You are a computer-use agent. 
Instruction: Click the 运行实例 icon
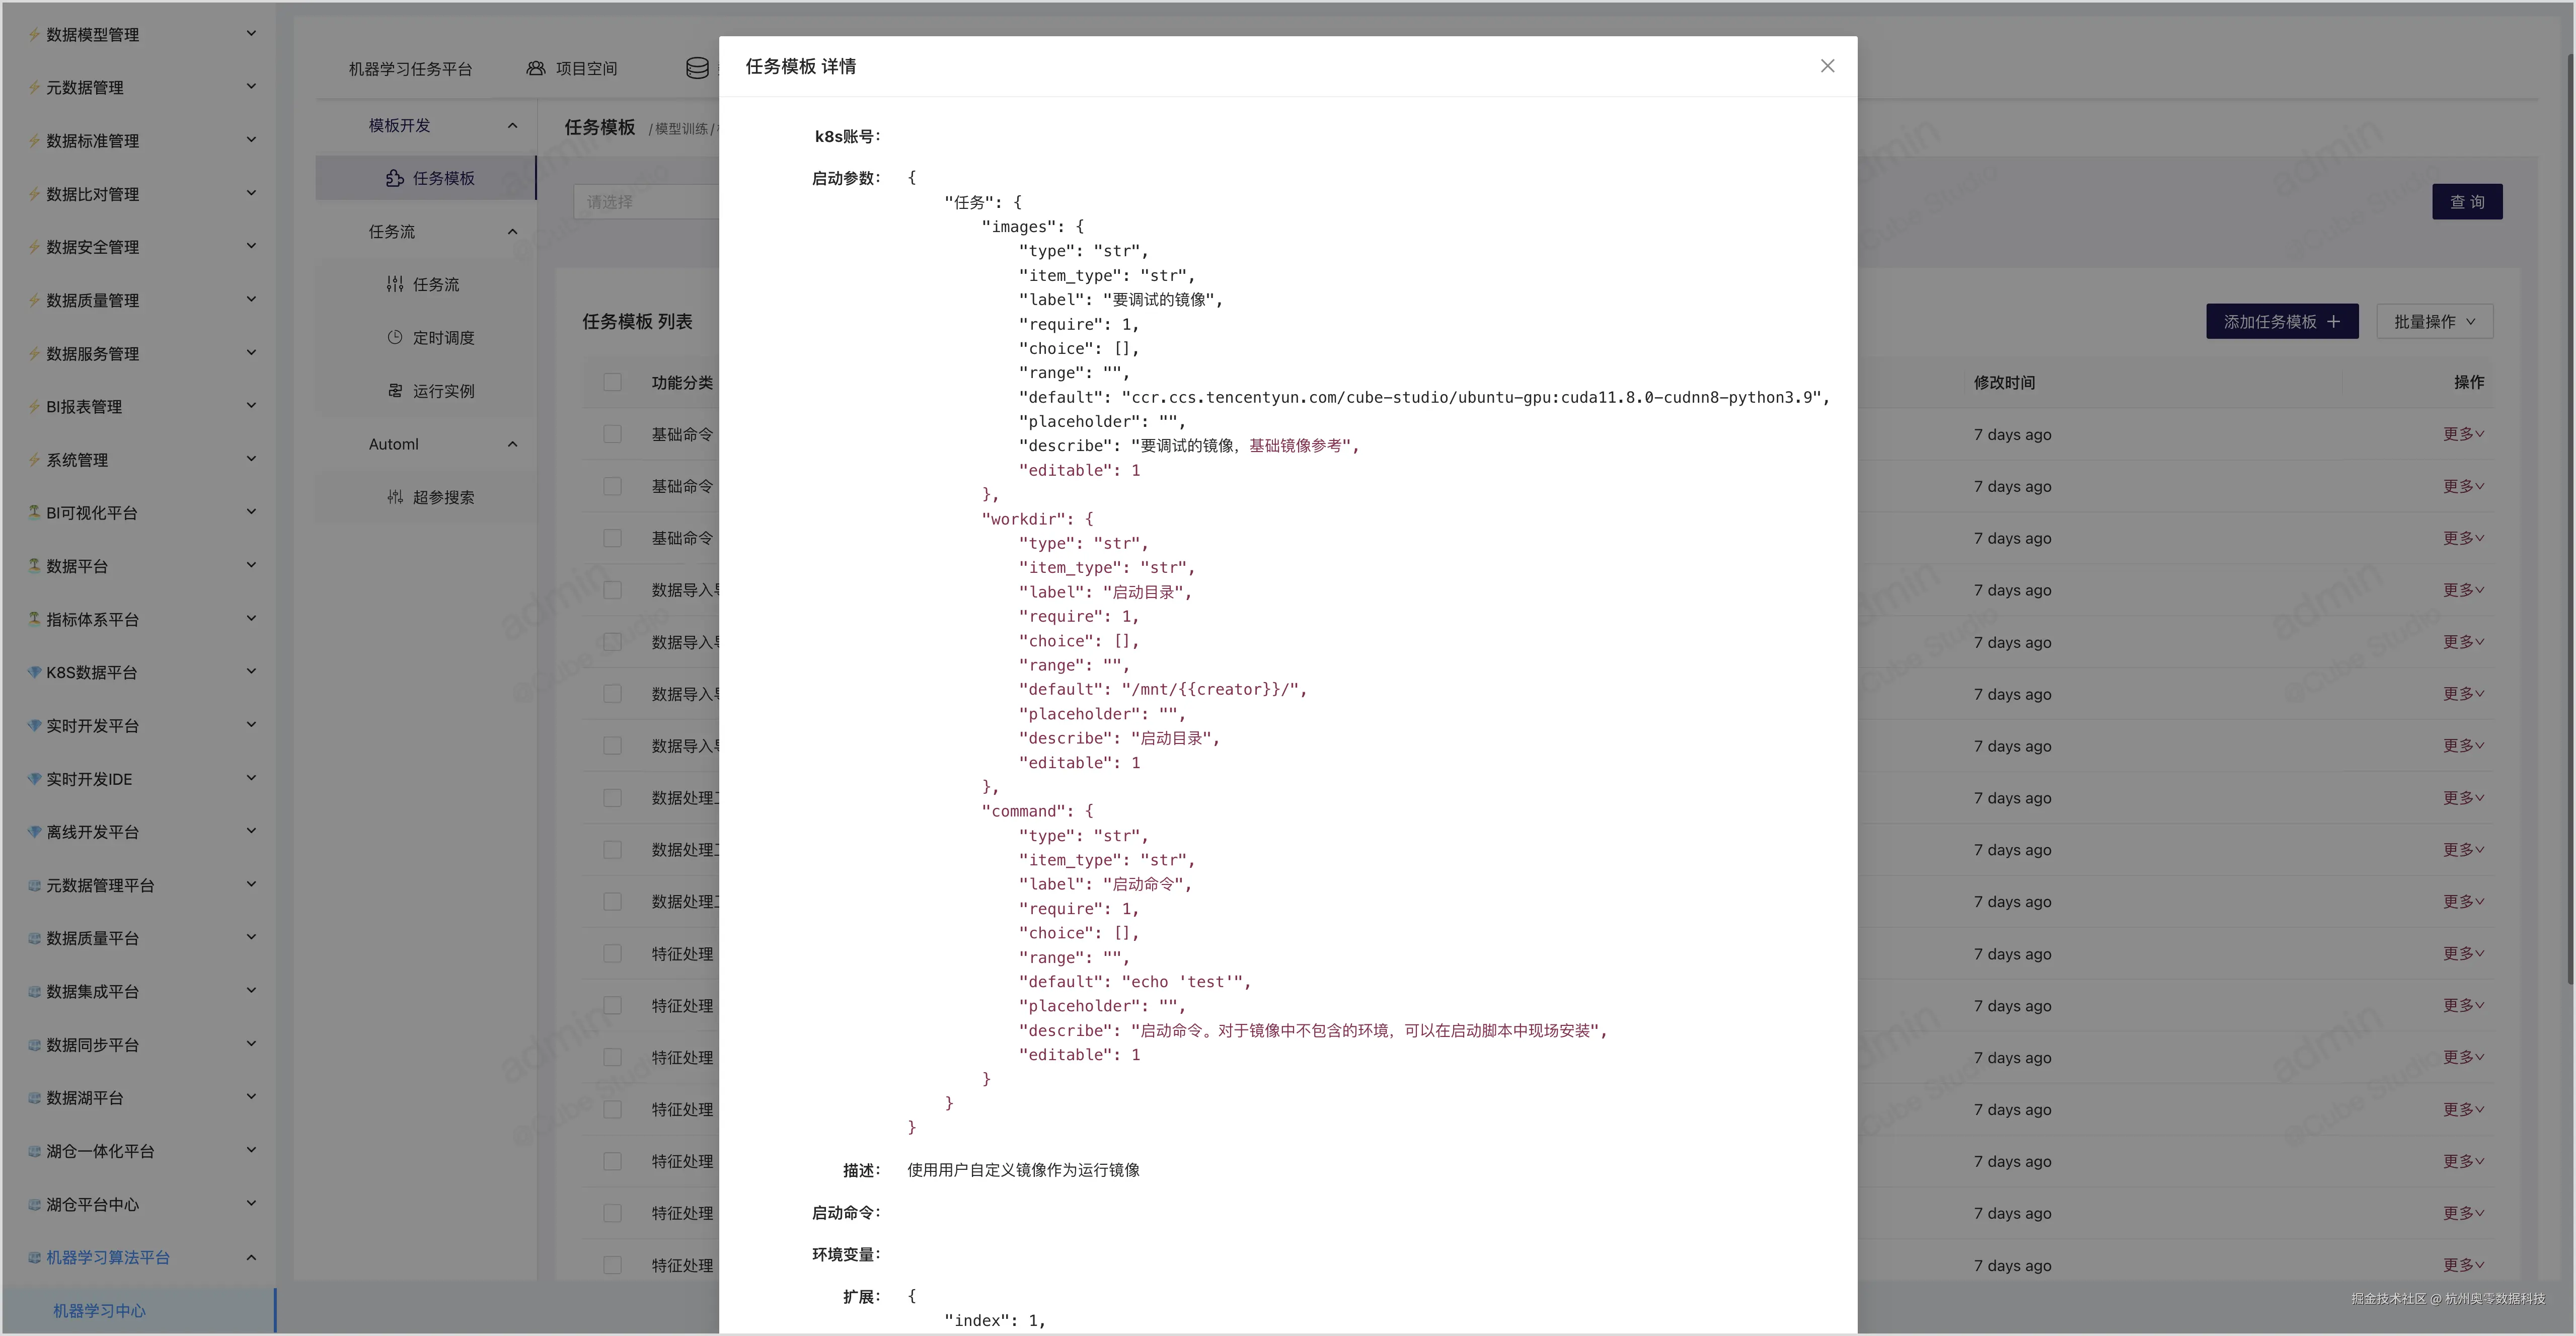[x=395, y=391]
